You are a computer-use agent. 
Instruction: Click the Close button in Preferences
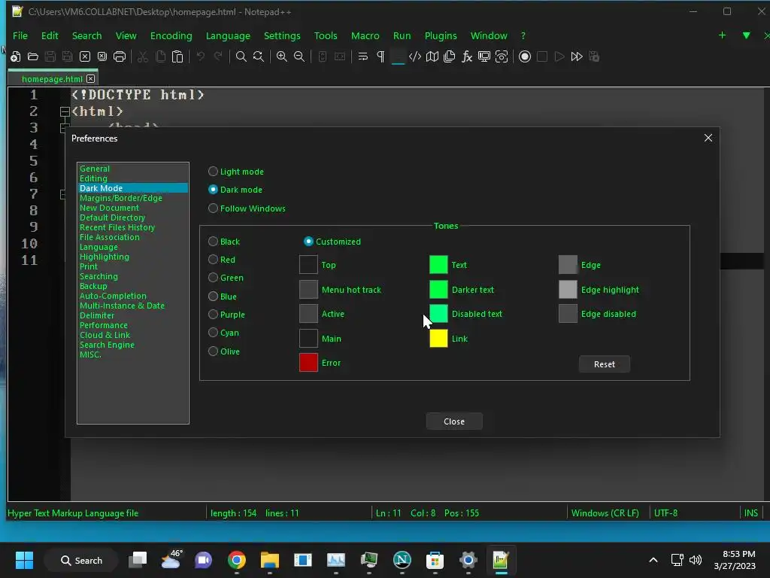(453, 421)
